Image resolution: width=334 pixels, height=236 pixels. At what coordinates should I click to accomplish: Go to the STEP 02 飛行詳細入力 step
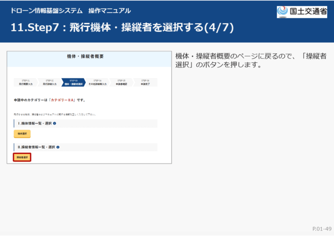50,82
